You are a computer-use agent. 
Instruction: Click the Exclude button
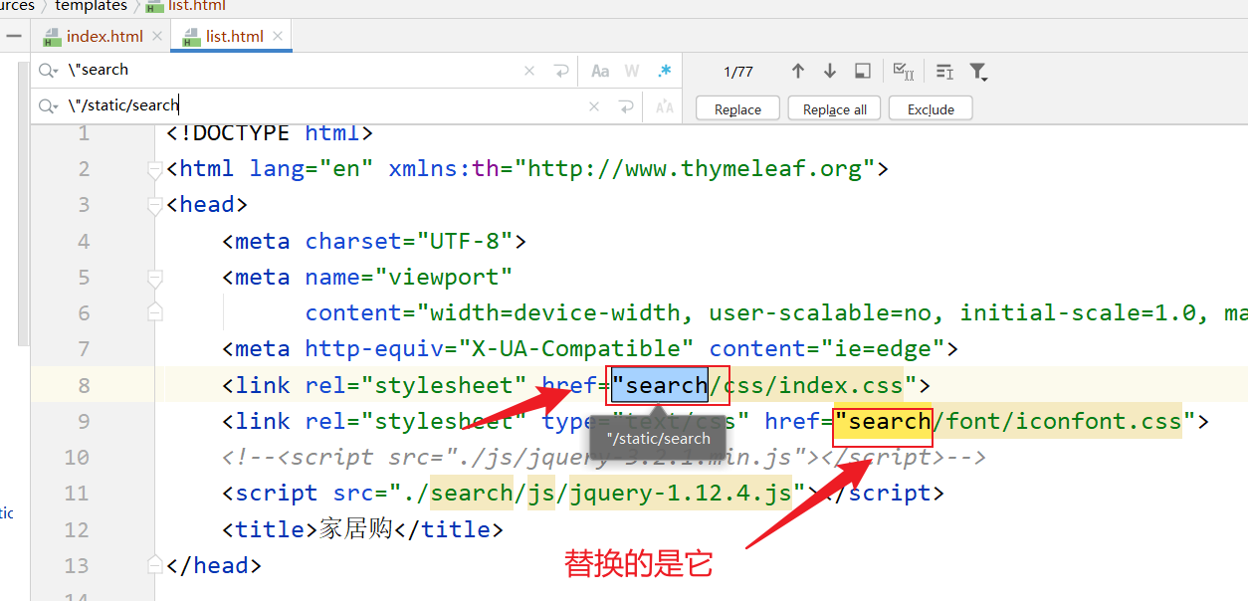coord(931,109)
